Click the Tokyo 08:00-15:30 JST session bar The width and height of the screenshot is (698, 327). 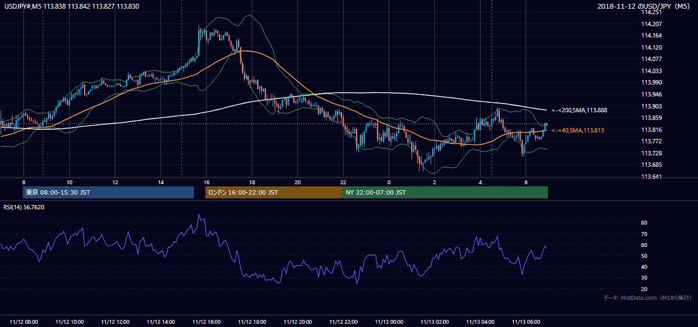point(108,192)
